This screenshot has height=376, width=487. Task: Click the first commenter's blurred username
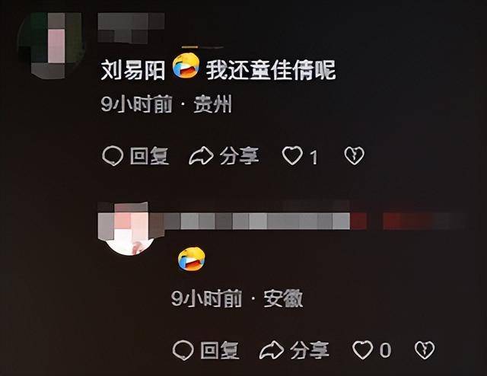131,27
